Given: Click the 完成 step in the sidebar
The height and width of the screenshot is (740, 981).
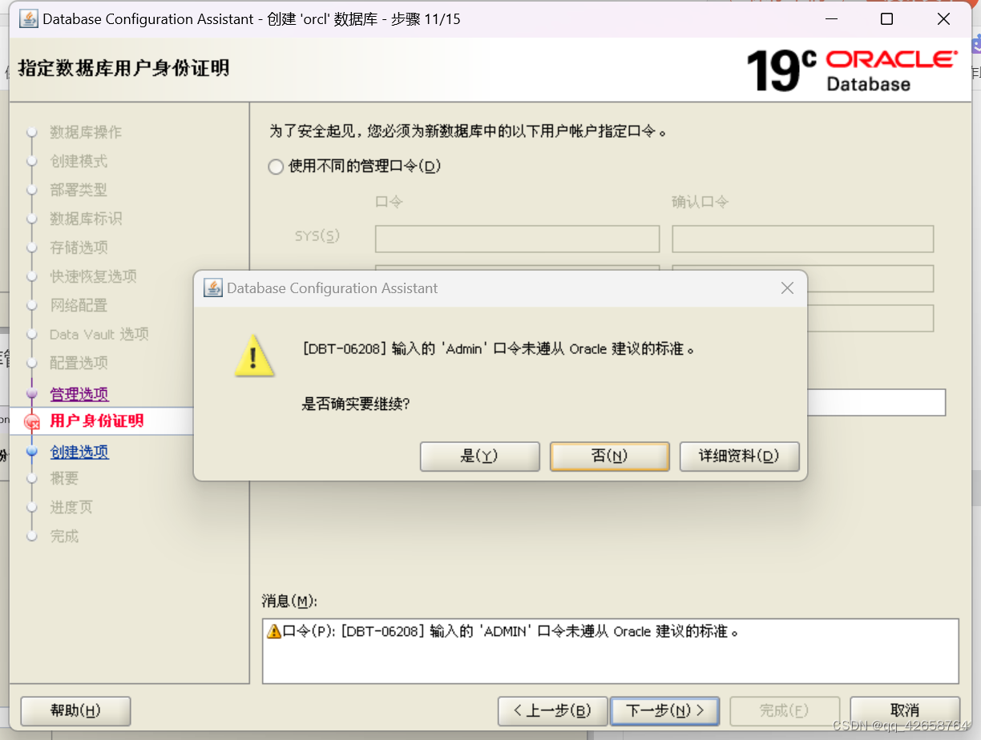Looking at the screenshot, I should pos(64,536).
